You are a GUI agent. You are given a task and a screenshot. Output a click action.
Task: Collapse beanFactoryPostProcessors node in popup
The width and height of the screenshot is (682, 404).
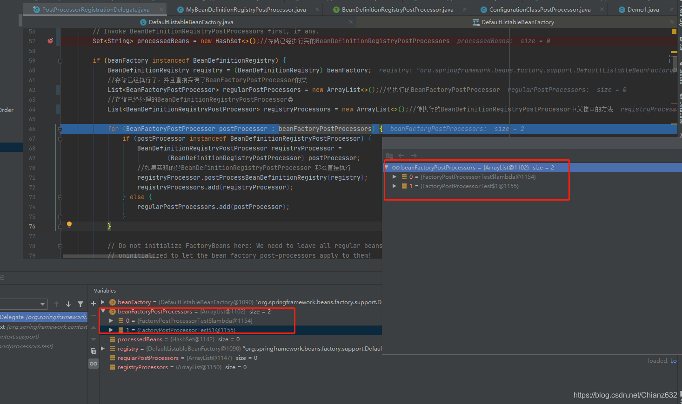point(387,167)
